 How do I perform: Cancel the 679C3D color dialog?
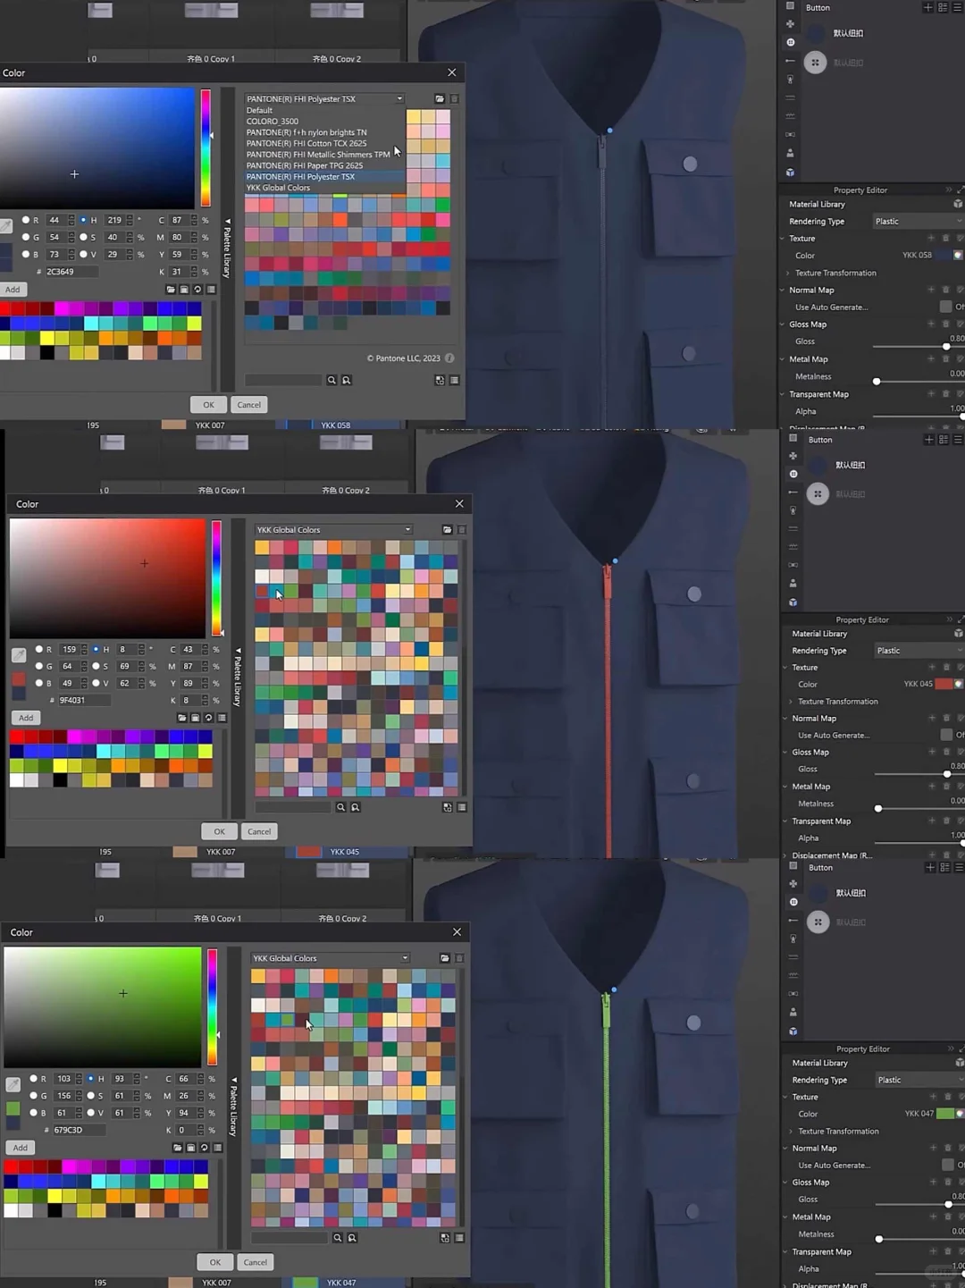(256, 1262)
